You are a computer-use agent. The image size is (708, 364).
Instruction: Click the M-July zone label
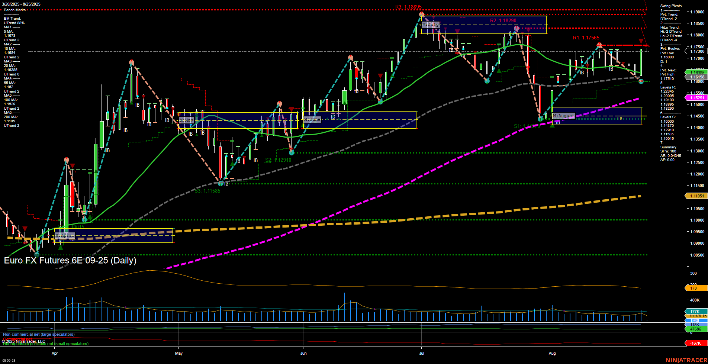(431, 24)
